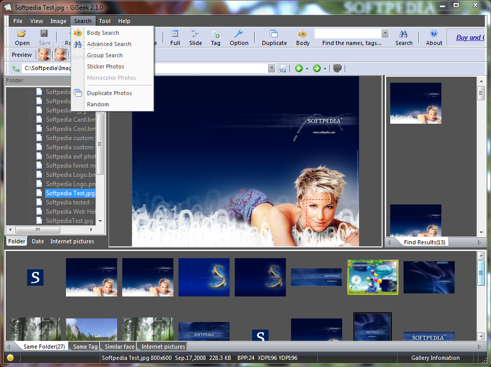Screen dimensions: 491x367
Task: Open the Image menu
Action: (x=58, y=21)
